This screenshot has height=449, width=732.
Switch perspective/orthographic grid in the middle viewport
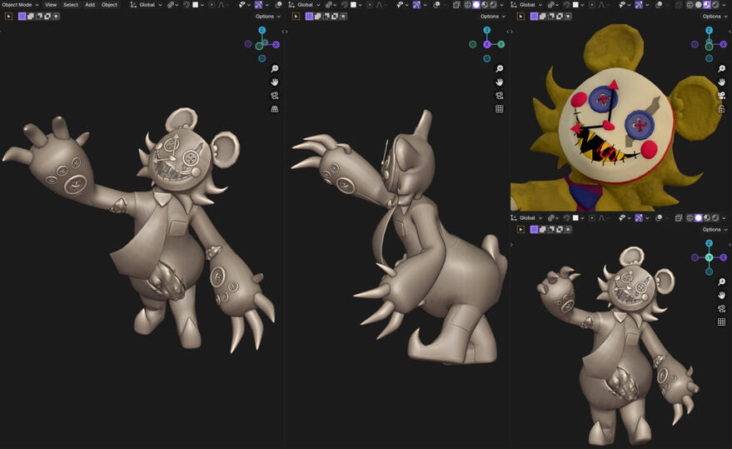tap(500, 109)
